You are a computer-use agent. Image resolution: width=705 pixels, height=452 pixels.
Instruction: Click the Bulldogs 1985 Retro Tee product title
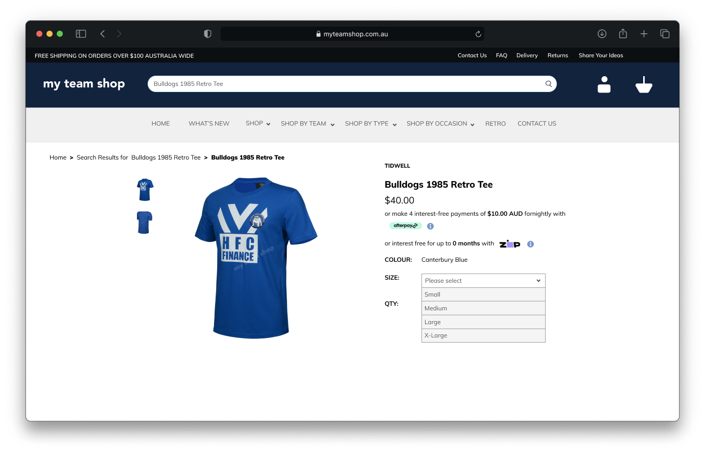pyautogui.click(x=439, y=185)
